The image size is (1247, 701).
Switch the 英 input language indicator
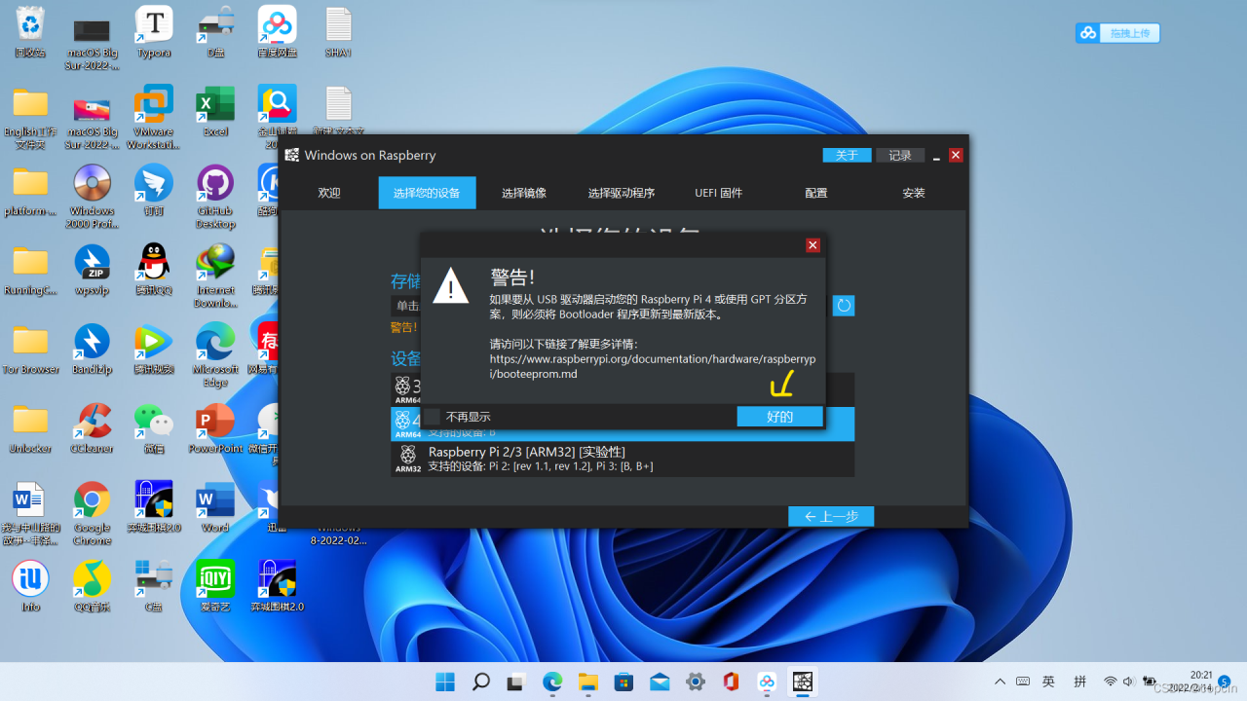click(x=1048, y=682)
